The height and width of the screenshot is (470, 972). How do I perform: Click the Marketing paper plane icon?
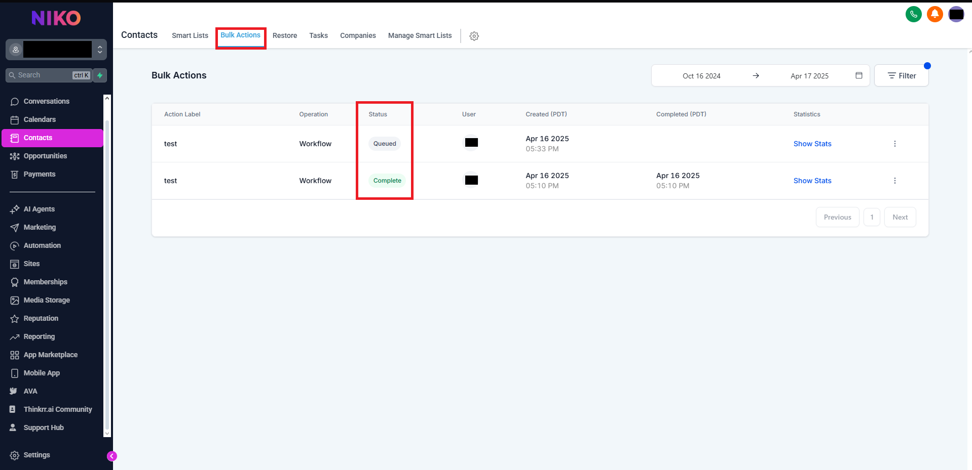coord(15,228)
